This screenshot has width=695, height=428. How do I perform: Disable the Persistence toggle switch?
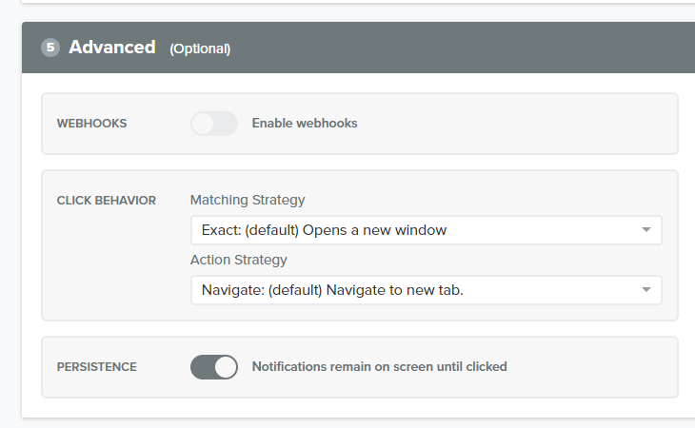tap(213, 366)
